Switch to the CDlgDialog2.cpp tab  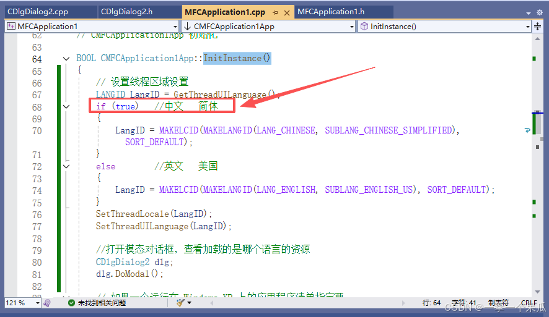click(38, 12)
